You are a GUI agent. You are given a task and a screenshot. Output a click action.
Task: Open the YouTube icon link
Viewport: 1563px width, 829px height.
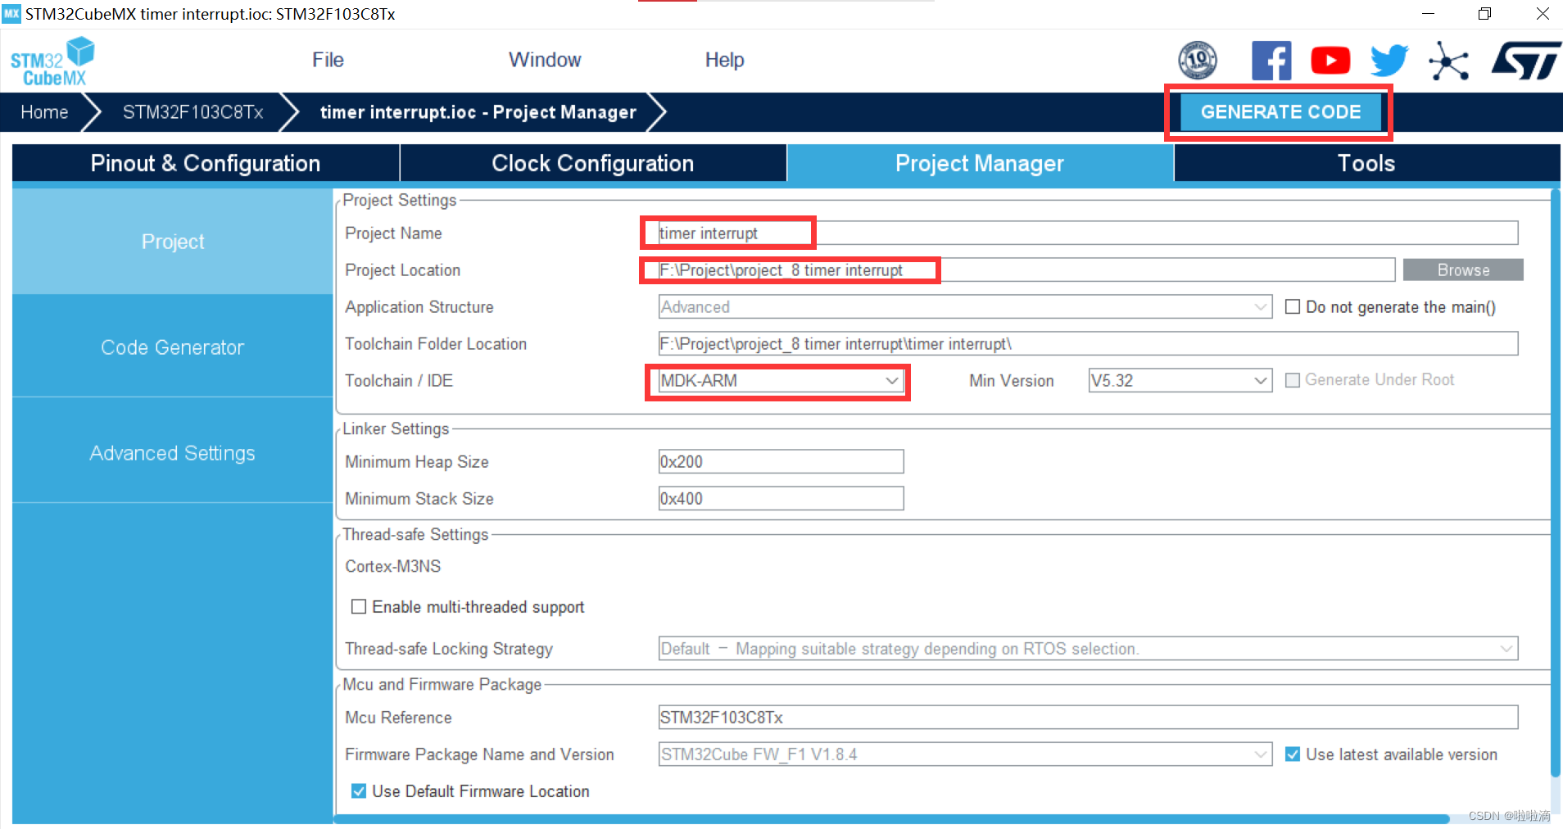click(x=1330, y=61)
